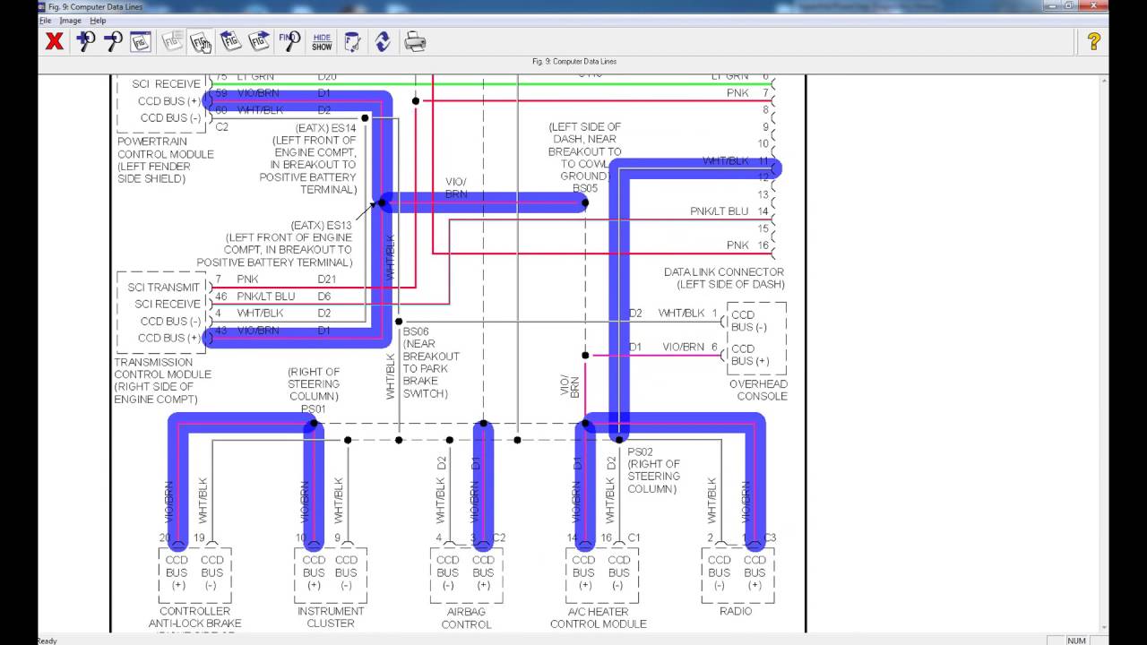
Task: Open help via yellow question mark icon
Action: point(1093,41)
